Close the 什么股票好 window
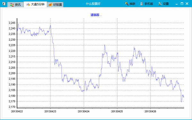This screenshot has height=120, width=192. tap(187, 4)
